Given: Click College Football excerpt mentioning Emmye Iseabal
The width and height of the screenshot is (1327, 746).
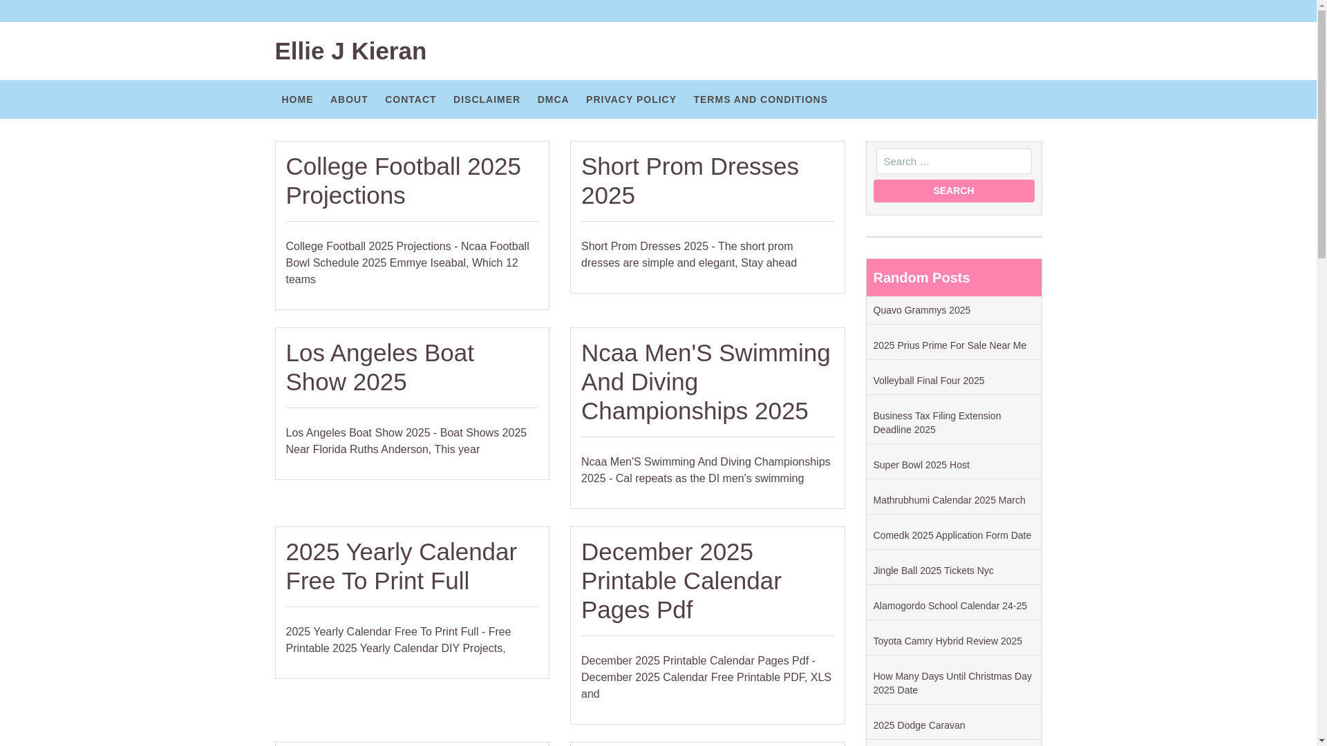Looking at the screenshot, I should pyautogui.click(x=407, y=262).
